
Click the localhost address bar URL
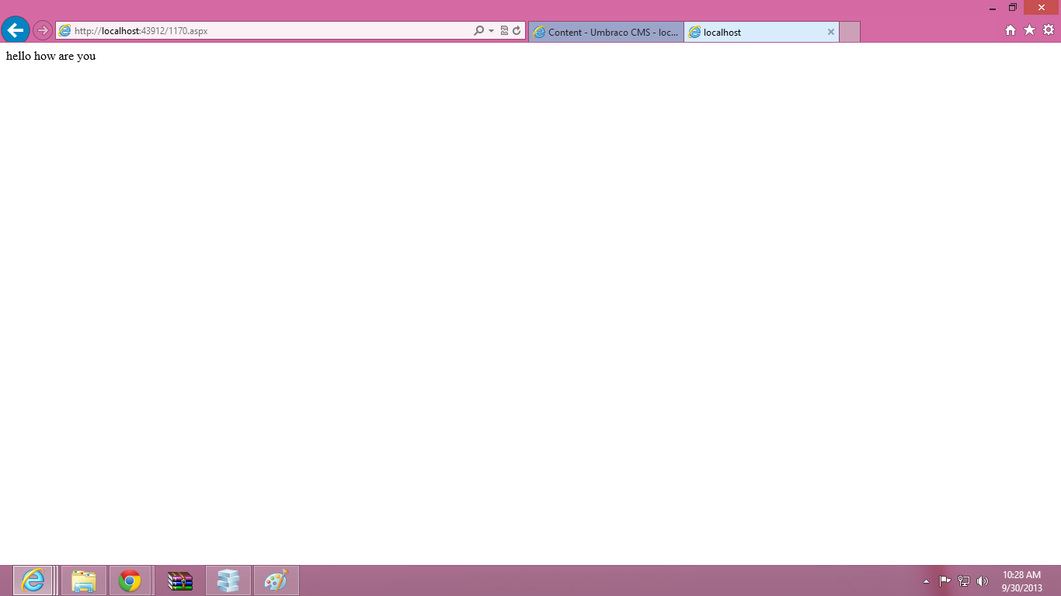point(141,31)
